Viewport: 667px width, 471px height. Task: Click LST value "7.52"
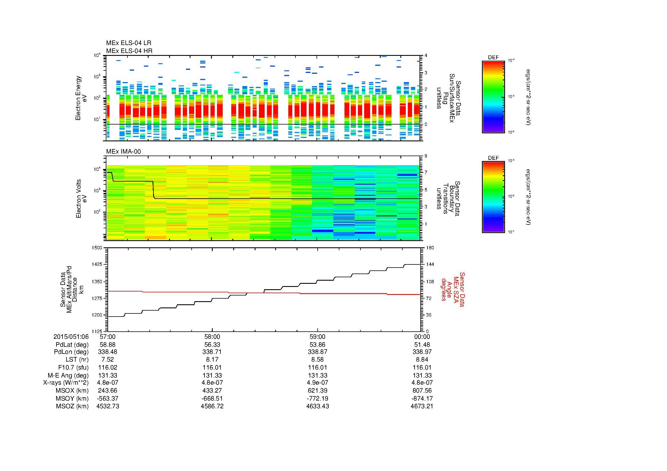pyautogui.click(x=108, y=360)
